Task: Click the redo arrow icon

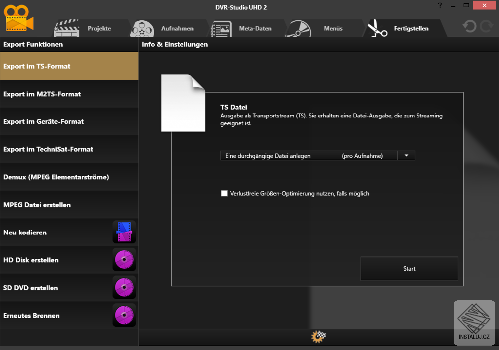Action: click(487, 26)
